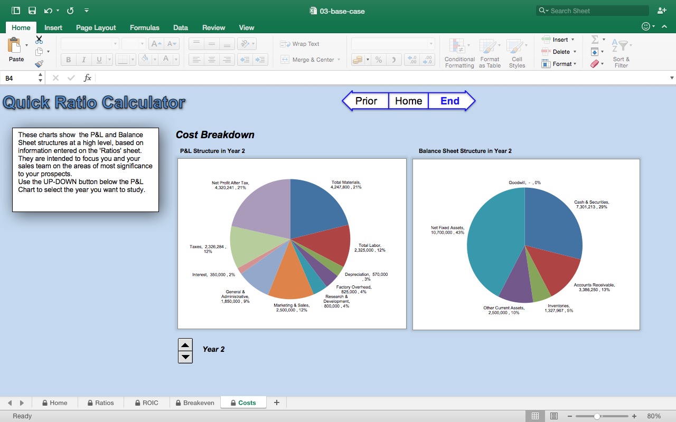
Task: Toggle italic formatting
Action: [x=83, y=60]
